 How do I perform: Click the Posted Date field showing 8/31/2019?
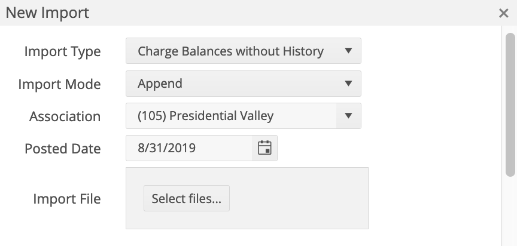188,148
